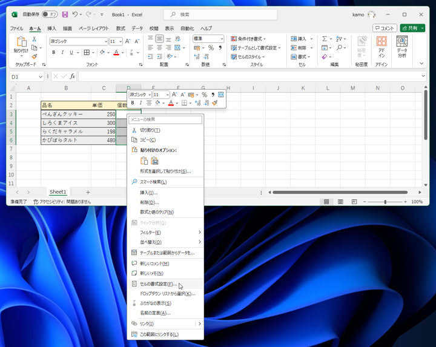Add a new sheet with plus button

coord(88,192)
